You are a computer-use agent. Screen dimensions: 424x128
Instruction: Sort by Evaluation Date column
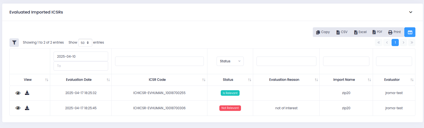pos(79,80)
